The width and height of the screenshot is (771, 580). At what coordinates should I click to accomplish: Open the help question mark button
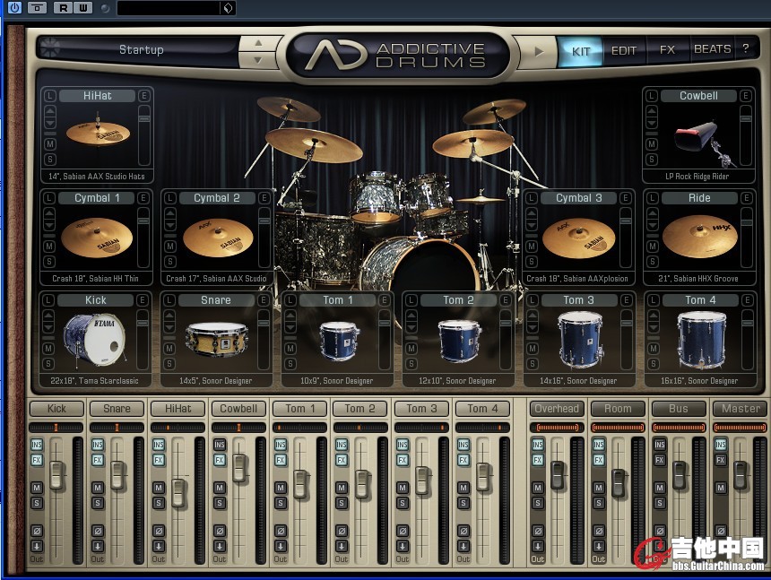coord(745,50)
